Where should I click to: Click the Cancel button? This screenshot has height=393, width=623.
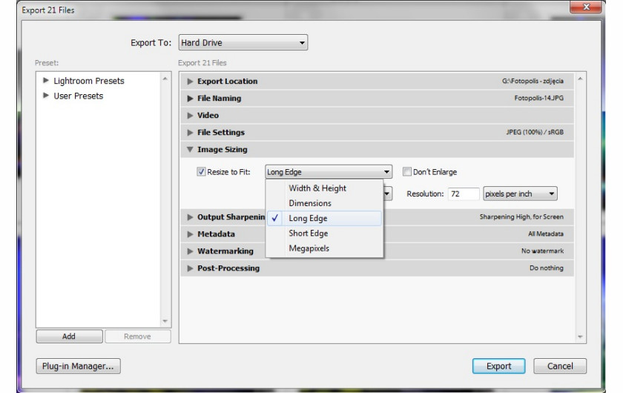point(560,366)
